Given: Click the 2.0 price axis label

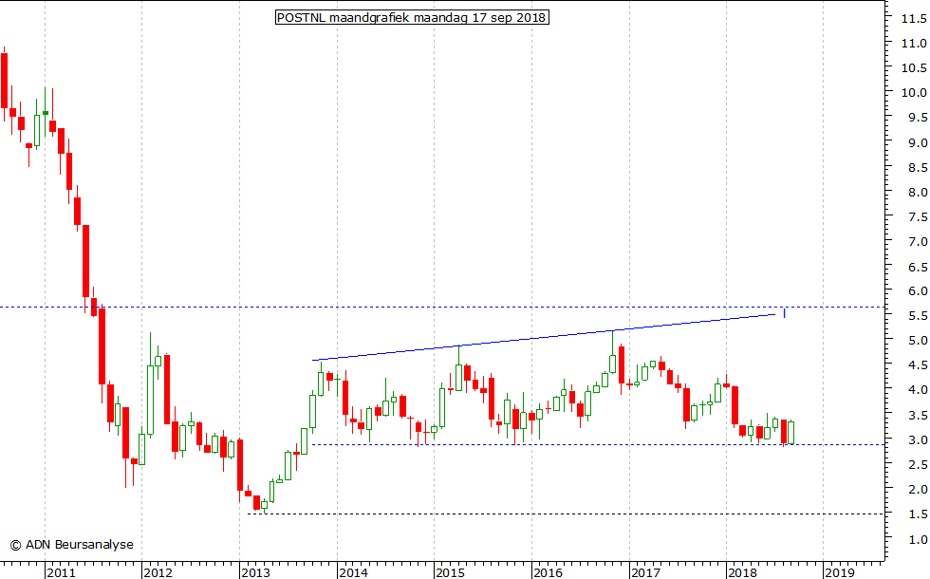Looking at the screenshot, I should point(918,490).
